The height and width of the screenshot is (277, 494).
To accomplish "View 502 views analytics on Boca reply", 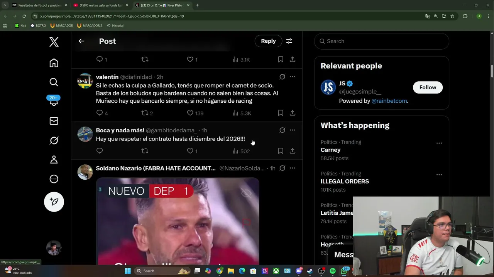I will coord(241,151).
